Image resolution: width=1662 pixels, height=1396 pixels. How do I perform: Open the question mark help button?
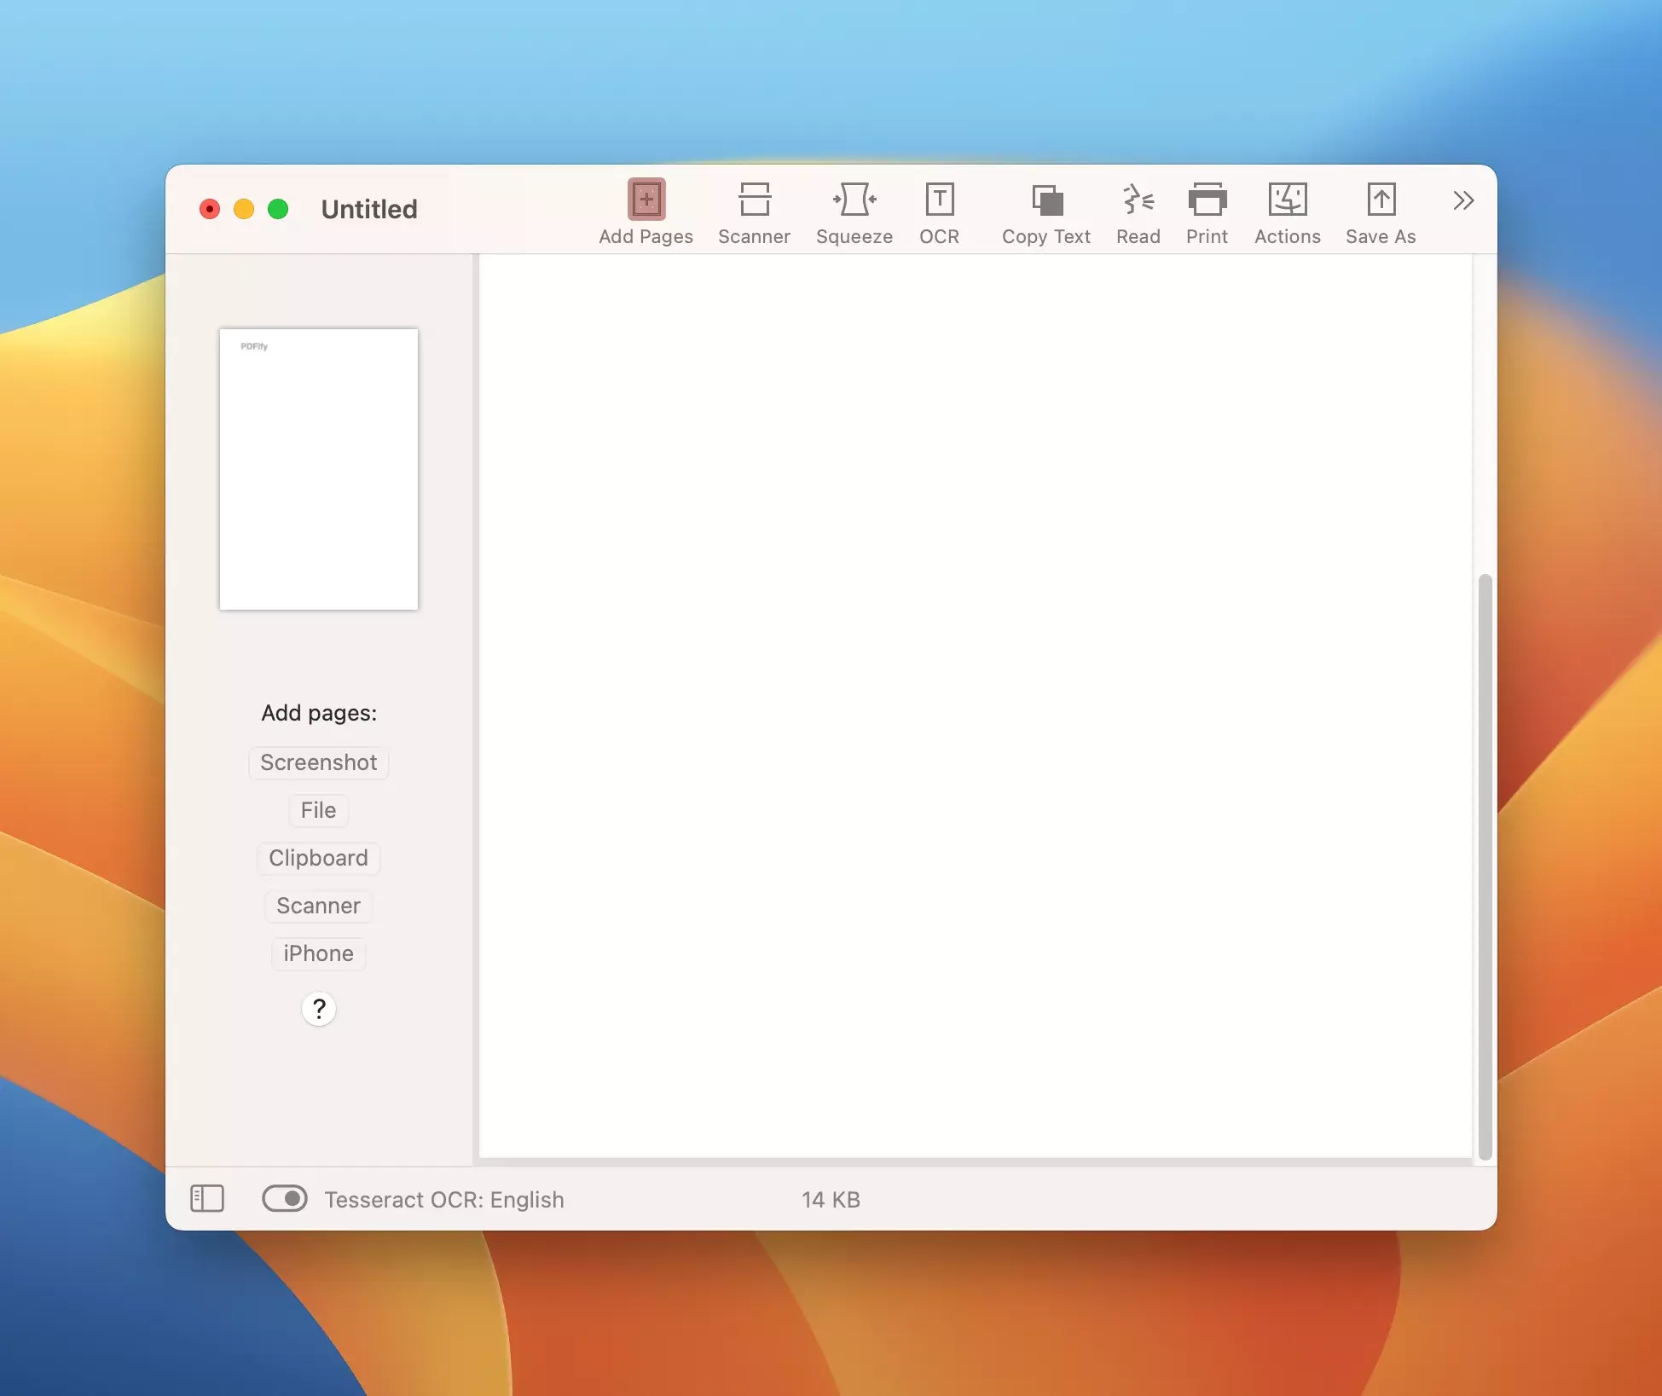coord(319,1009)
